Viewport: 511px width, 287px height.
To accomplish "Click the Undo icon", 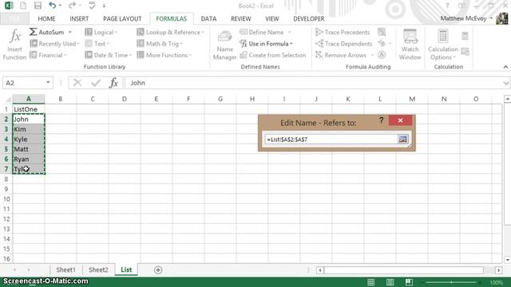I will pyautogui.click(x=52, y=6).
